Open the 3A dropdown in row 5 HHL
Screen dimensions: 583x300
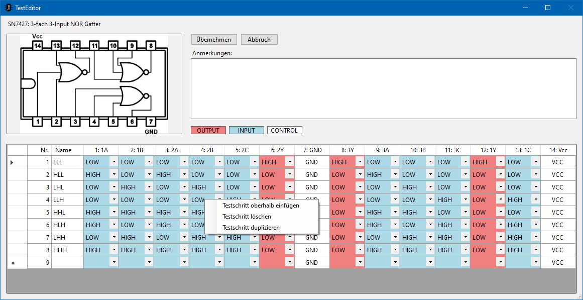coord(395,213)
